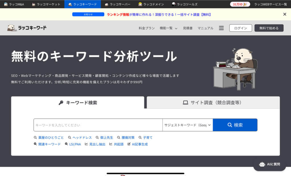Click the laptop icon on サイト調査 tab
This screenshot has width=291, height=176.
[185, 103]
